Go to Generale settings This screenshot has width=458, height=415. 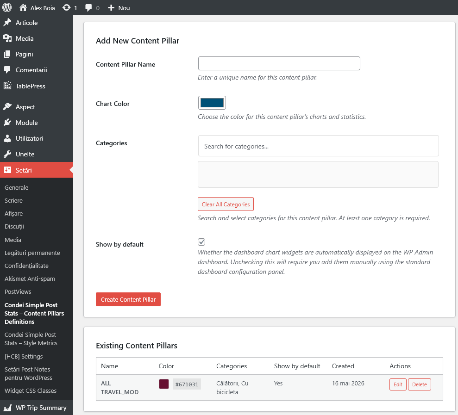[16, 187]
